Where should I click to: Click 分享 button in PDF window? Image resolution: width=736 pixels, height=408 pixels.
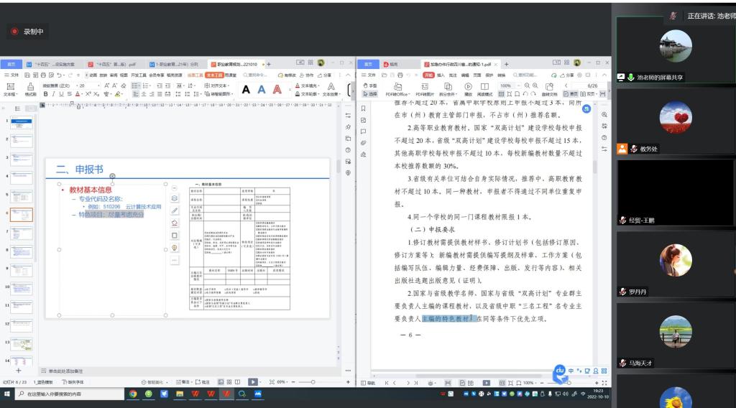pyautogui.click(x=567, y=75)
